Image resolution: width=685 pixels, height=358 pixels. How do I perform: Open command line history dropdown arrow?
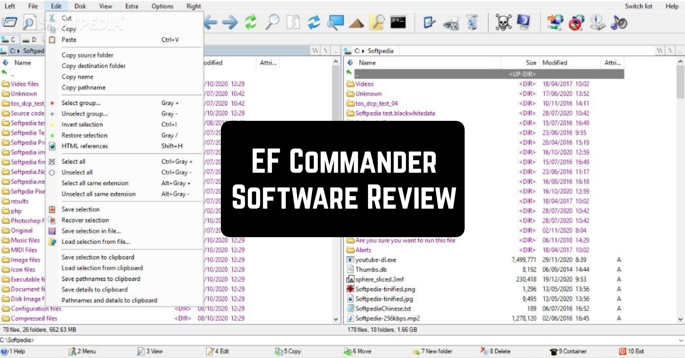pos(681,340)
